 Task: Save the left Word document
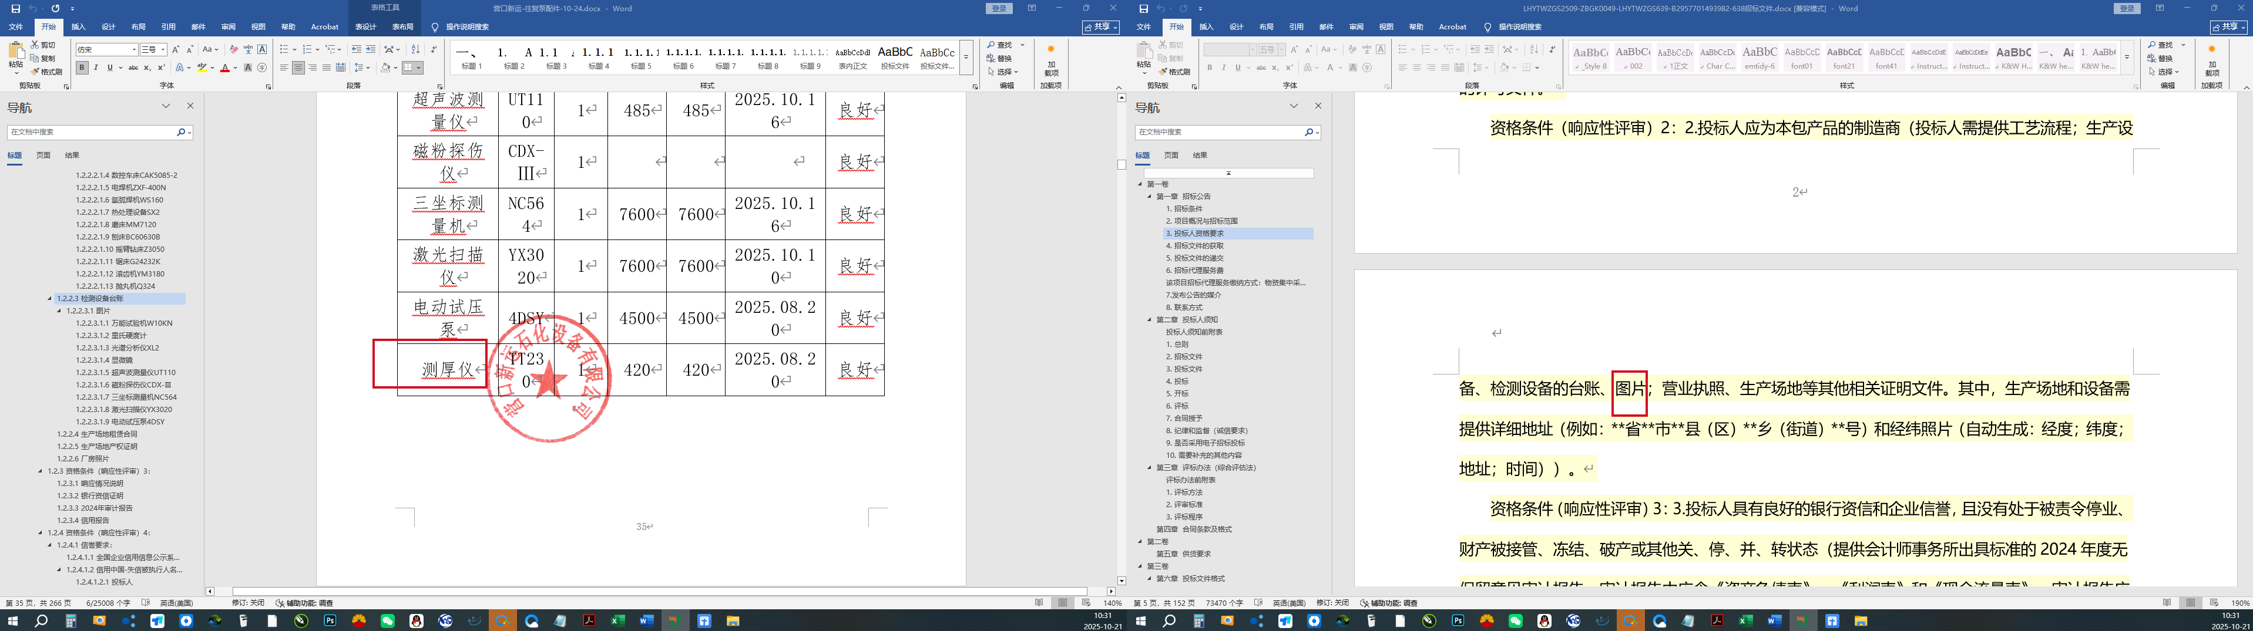(15, 9)
